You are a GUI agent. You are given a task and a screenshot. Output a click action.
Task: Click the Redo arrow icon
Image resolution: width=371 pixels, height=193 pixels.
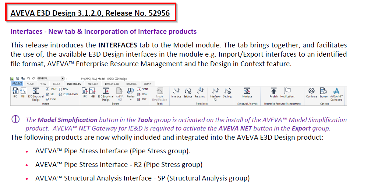point(34,78)
